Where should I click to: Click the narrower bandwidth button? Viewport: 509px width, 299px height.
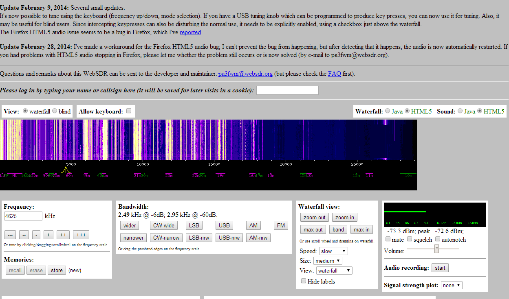coord(134,238)
